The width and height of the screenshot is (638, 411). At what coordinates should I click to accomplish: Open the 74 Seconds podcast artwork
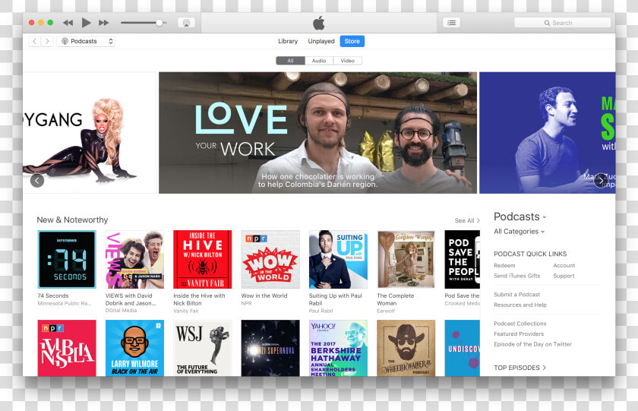tap(67, 259)
